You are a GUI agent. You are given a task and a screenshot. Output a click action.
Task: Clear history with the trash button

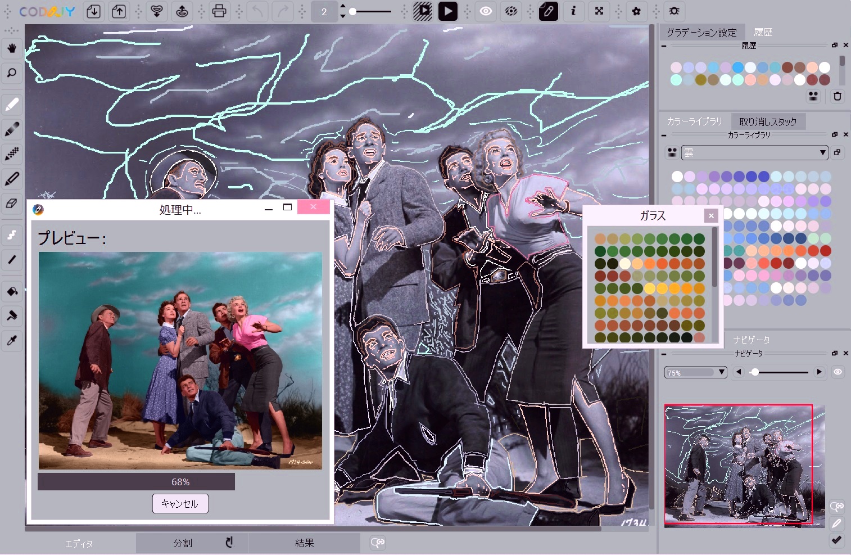coord(838,96)
